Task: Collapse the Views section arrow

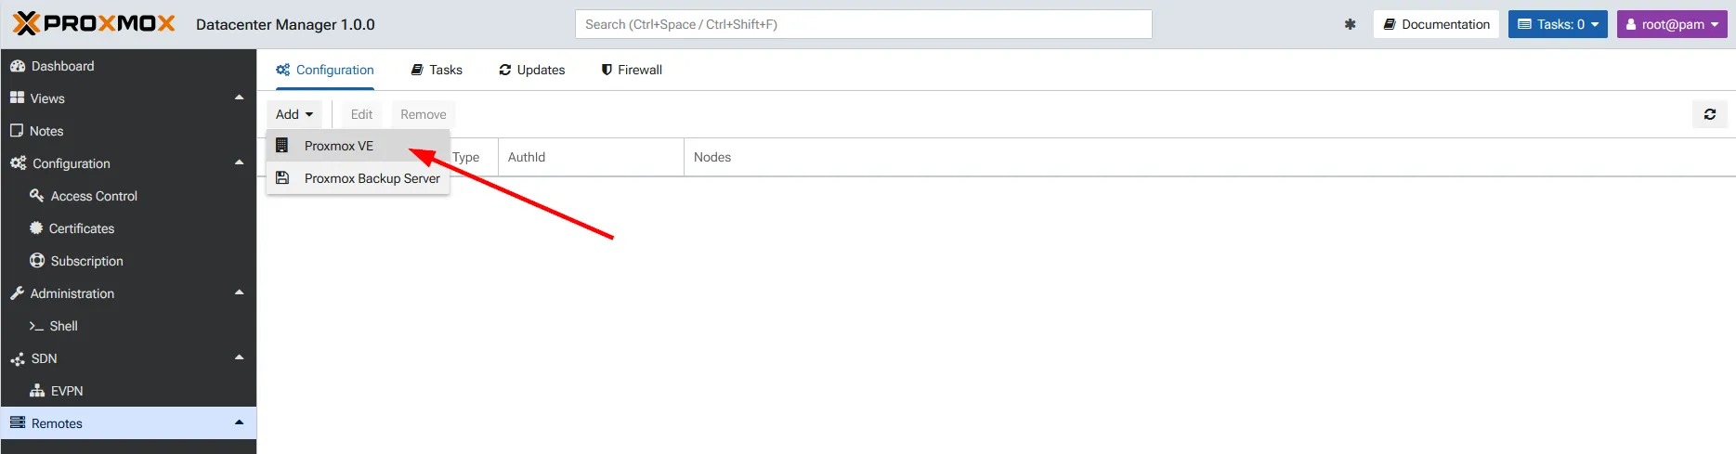Action: [x=239, y=97]
